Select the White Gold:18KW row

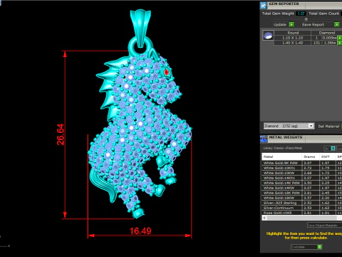(x=301, y=198)
